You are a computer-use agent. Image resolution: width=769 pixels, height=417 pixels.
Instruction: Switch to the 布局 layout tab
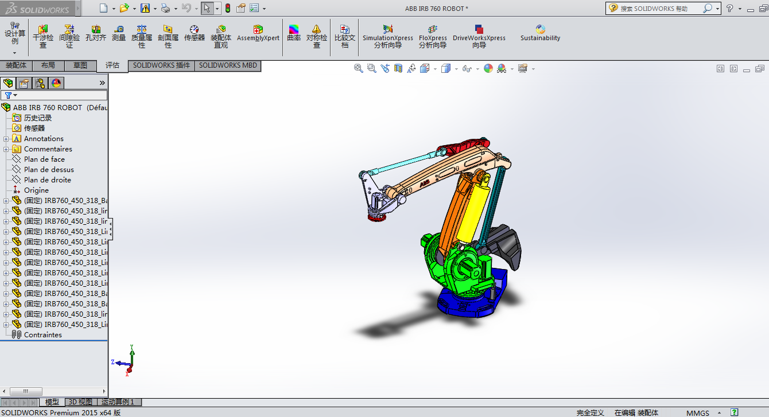[48, 65]
